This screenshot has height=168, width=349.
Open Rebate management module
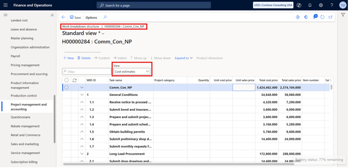tap(25, 126)
